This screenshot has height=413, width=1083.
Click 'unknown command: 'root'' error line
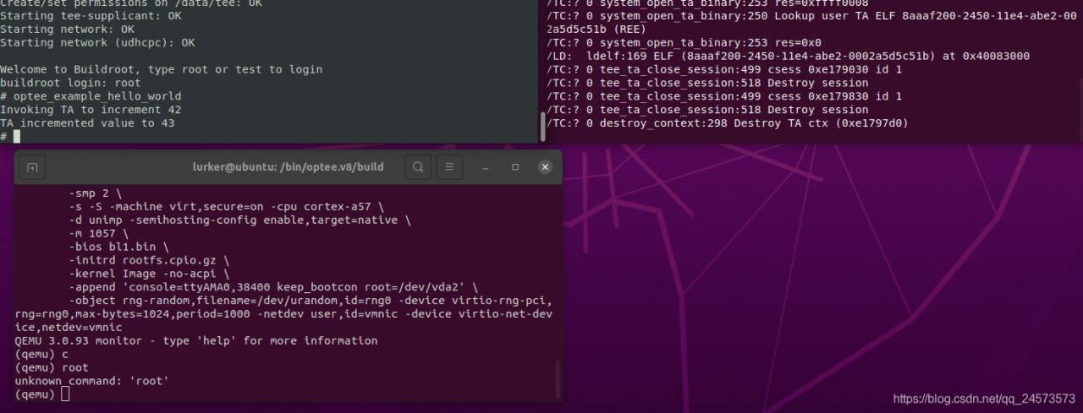91,381
